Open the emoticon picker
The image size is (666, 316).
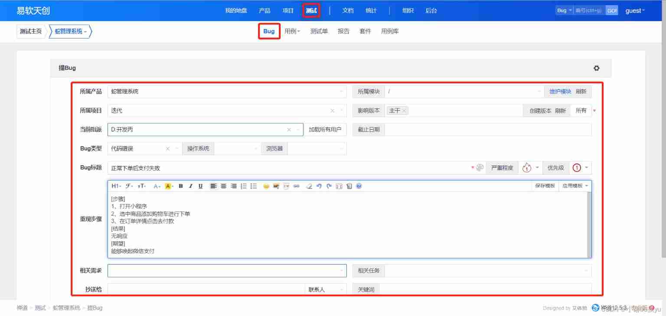click(266, 186)
